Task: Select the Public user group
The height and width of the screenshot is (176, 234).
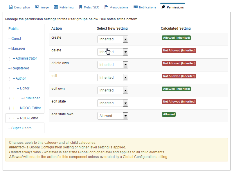Action: coord(13,29)
